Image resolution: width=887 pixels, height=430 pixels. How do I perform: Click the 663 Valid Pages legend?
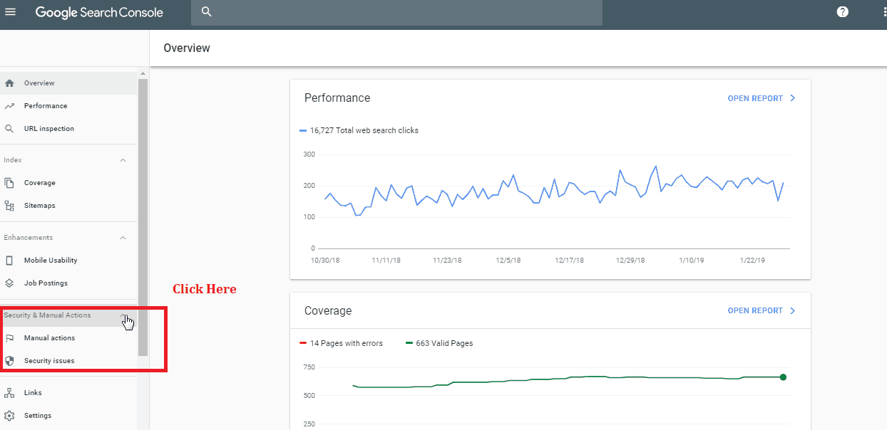point(439,343)
